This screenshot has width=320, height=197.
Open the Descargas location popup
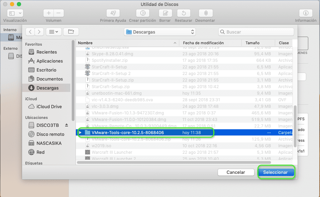coord(160,32)
